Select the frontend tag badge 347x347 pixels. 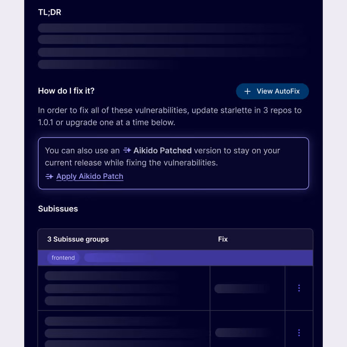(63, 258)
